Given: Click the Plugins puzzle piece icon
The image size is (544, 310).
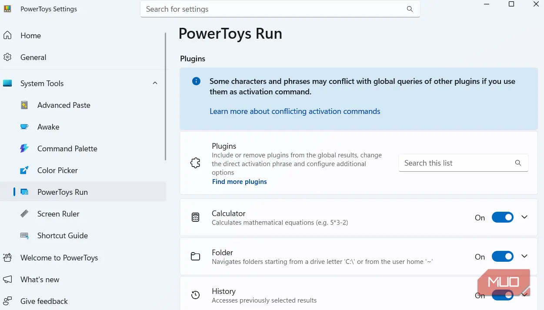Looking at the screenshot, I should point(196,163).
